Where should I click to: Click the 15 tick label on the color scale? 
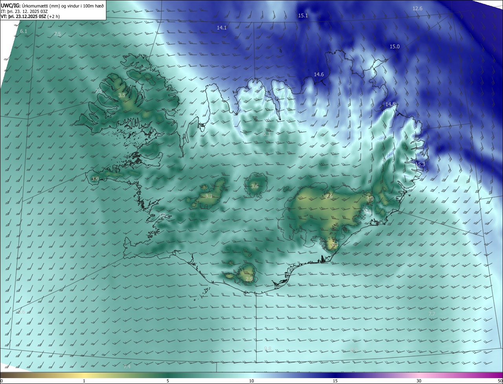coord(335,381)
